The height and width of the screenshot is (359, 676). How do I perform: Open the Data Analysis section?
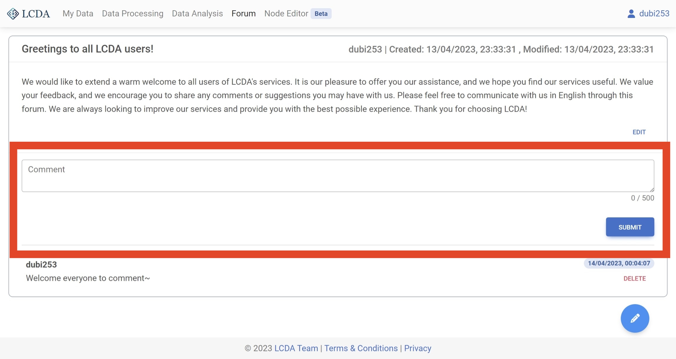click(197, 14)
